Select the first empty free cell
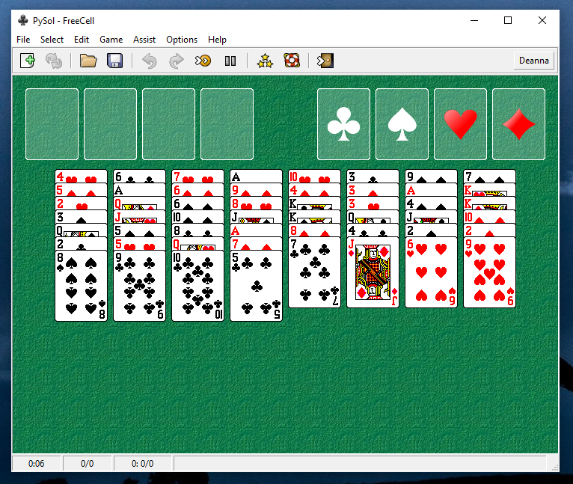 pyautogui.click(x=52, y=124)
